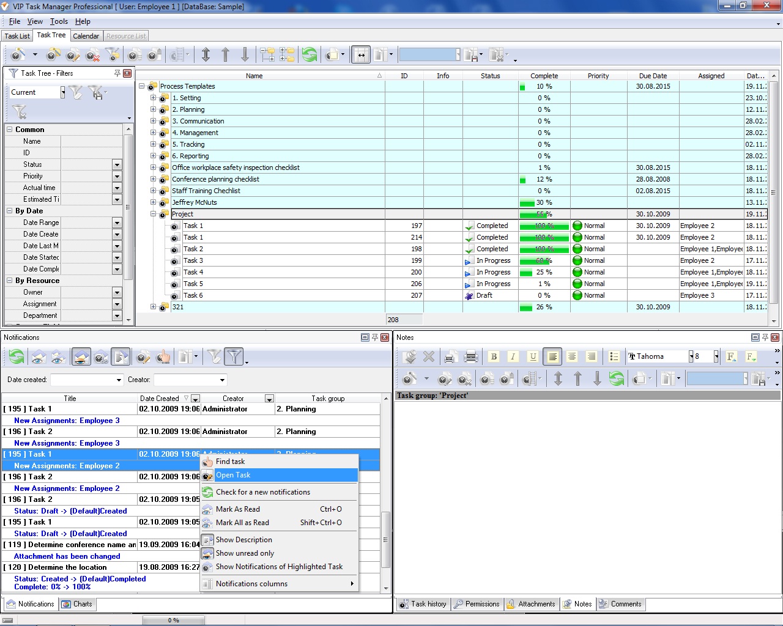Click the green progress bar of Task 4
The image size is (783, 626).
pyautogui.click(x=526, y=273)
